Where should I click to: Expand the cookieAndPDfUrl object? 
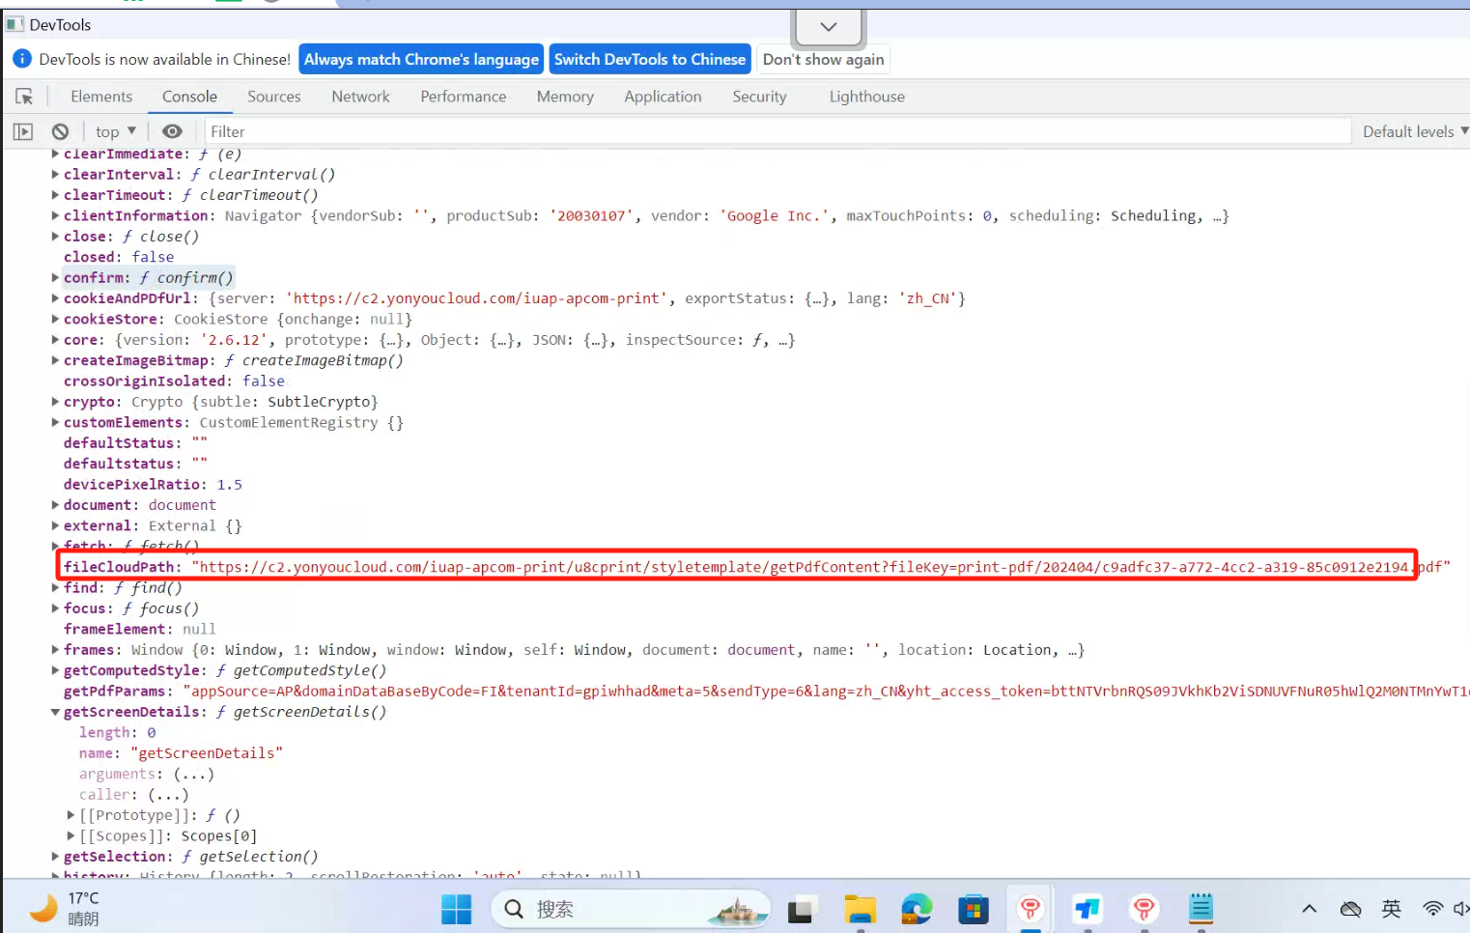(55, 298)
